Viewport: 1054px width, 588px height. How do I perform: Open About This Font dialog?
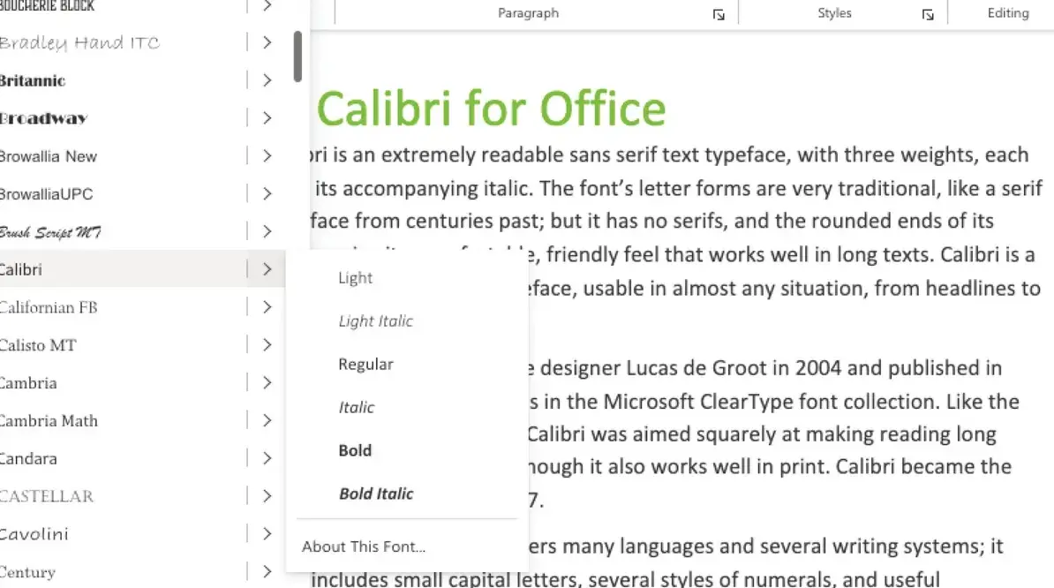(364, 547)
